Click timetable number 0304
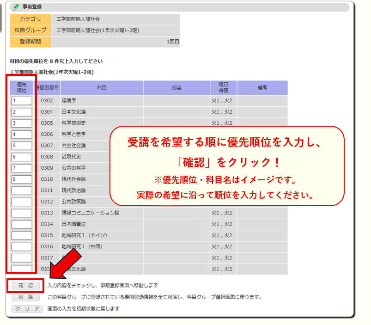The image size is (371, 325). pos(47,112)
